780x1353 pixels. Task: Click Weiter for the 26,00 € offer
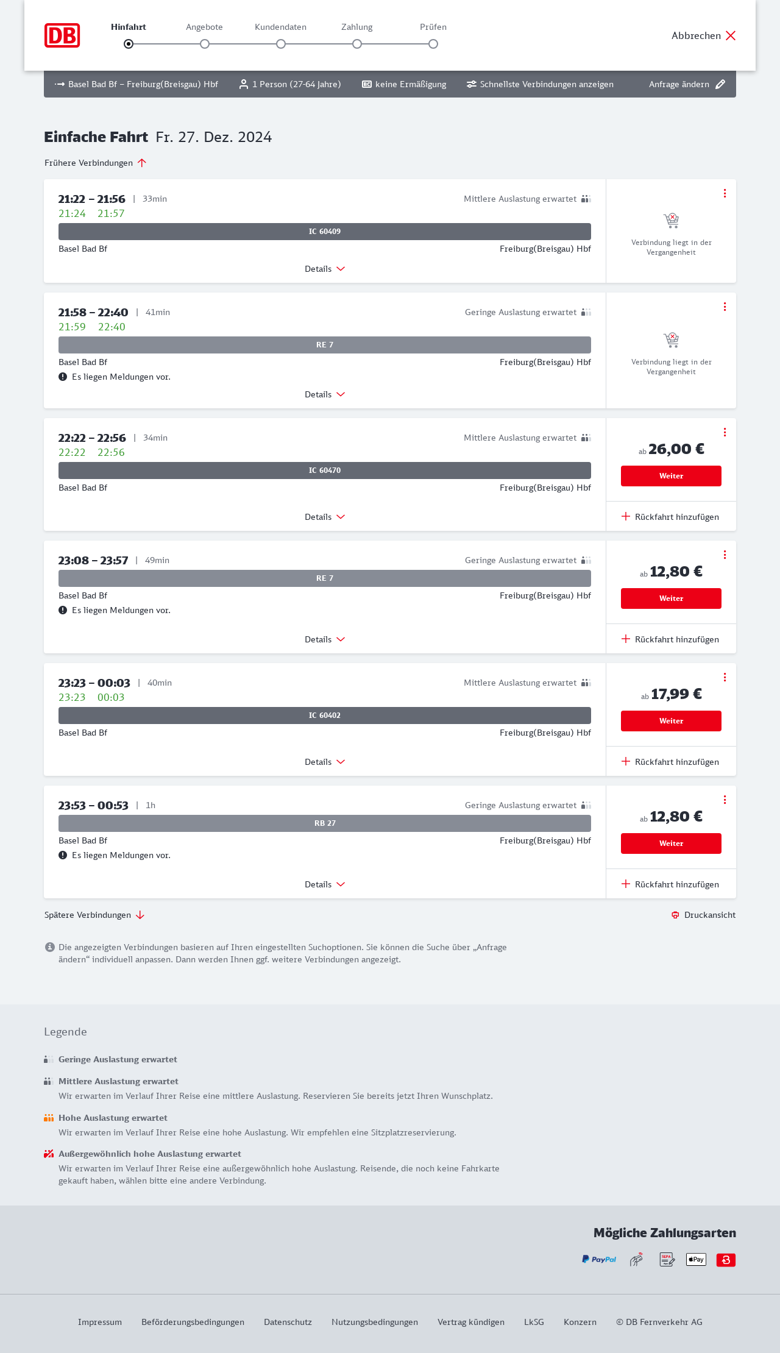(x=671, y=476)
